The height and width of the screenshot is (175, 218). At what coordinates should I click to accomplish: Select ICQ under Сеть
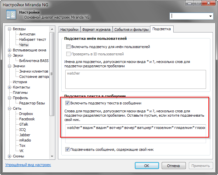pyautogui.click(x=23, y=130)
